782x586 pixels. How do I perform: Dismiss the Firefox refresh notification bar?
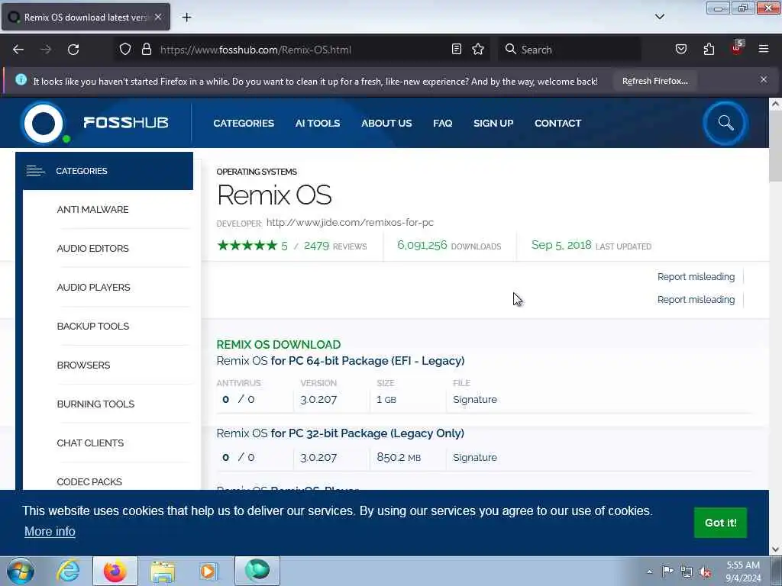pyautogui.click(x=764, y=79)
